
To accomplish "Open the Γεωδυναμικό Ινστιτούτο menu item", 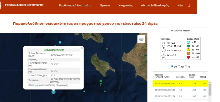I will [x=75, y=5].
